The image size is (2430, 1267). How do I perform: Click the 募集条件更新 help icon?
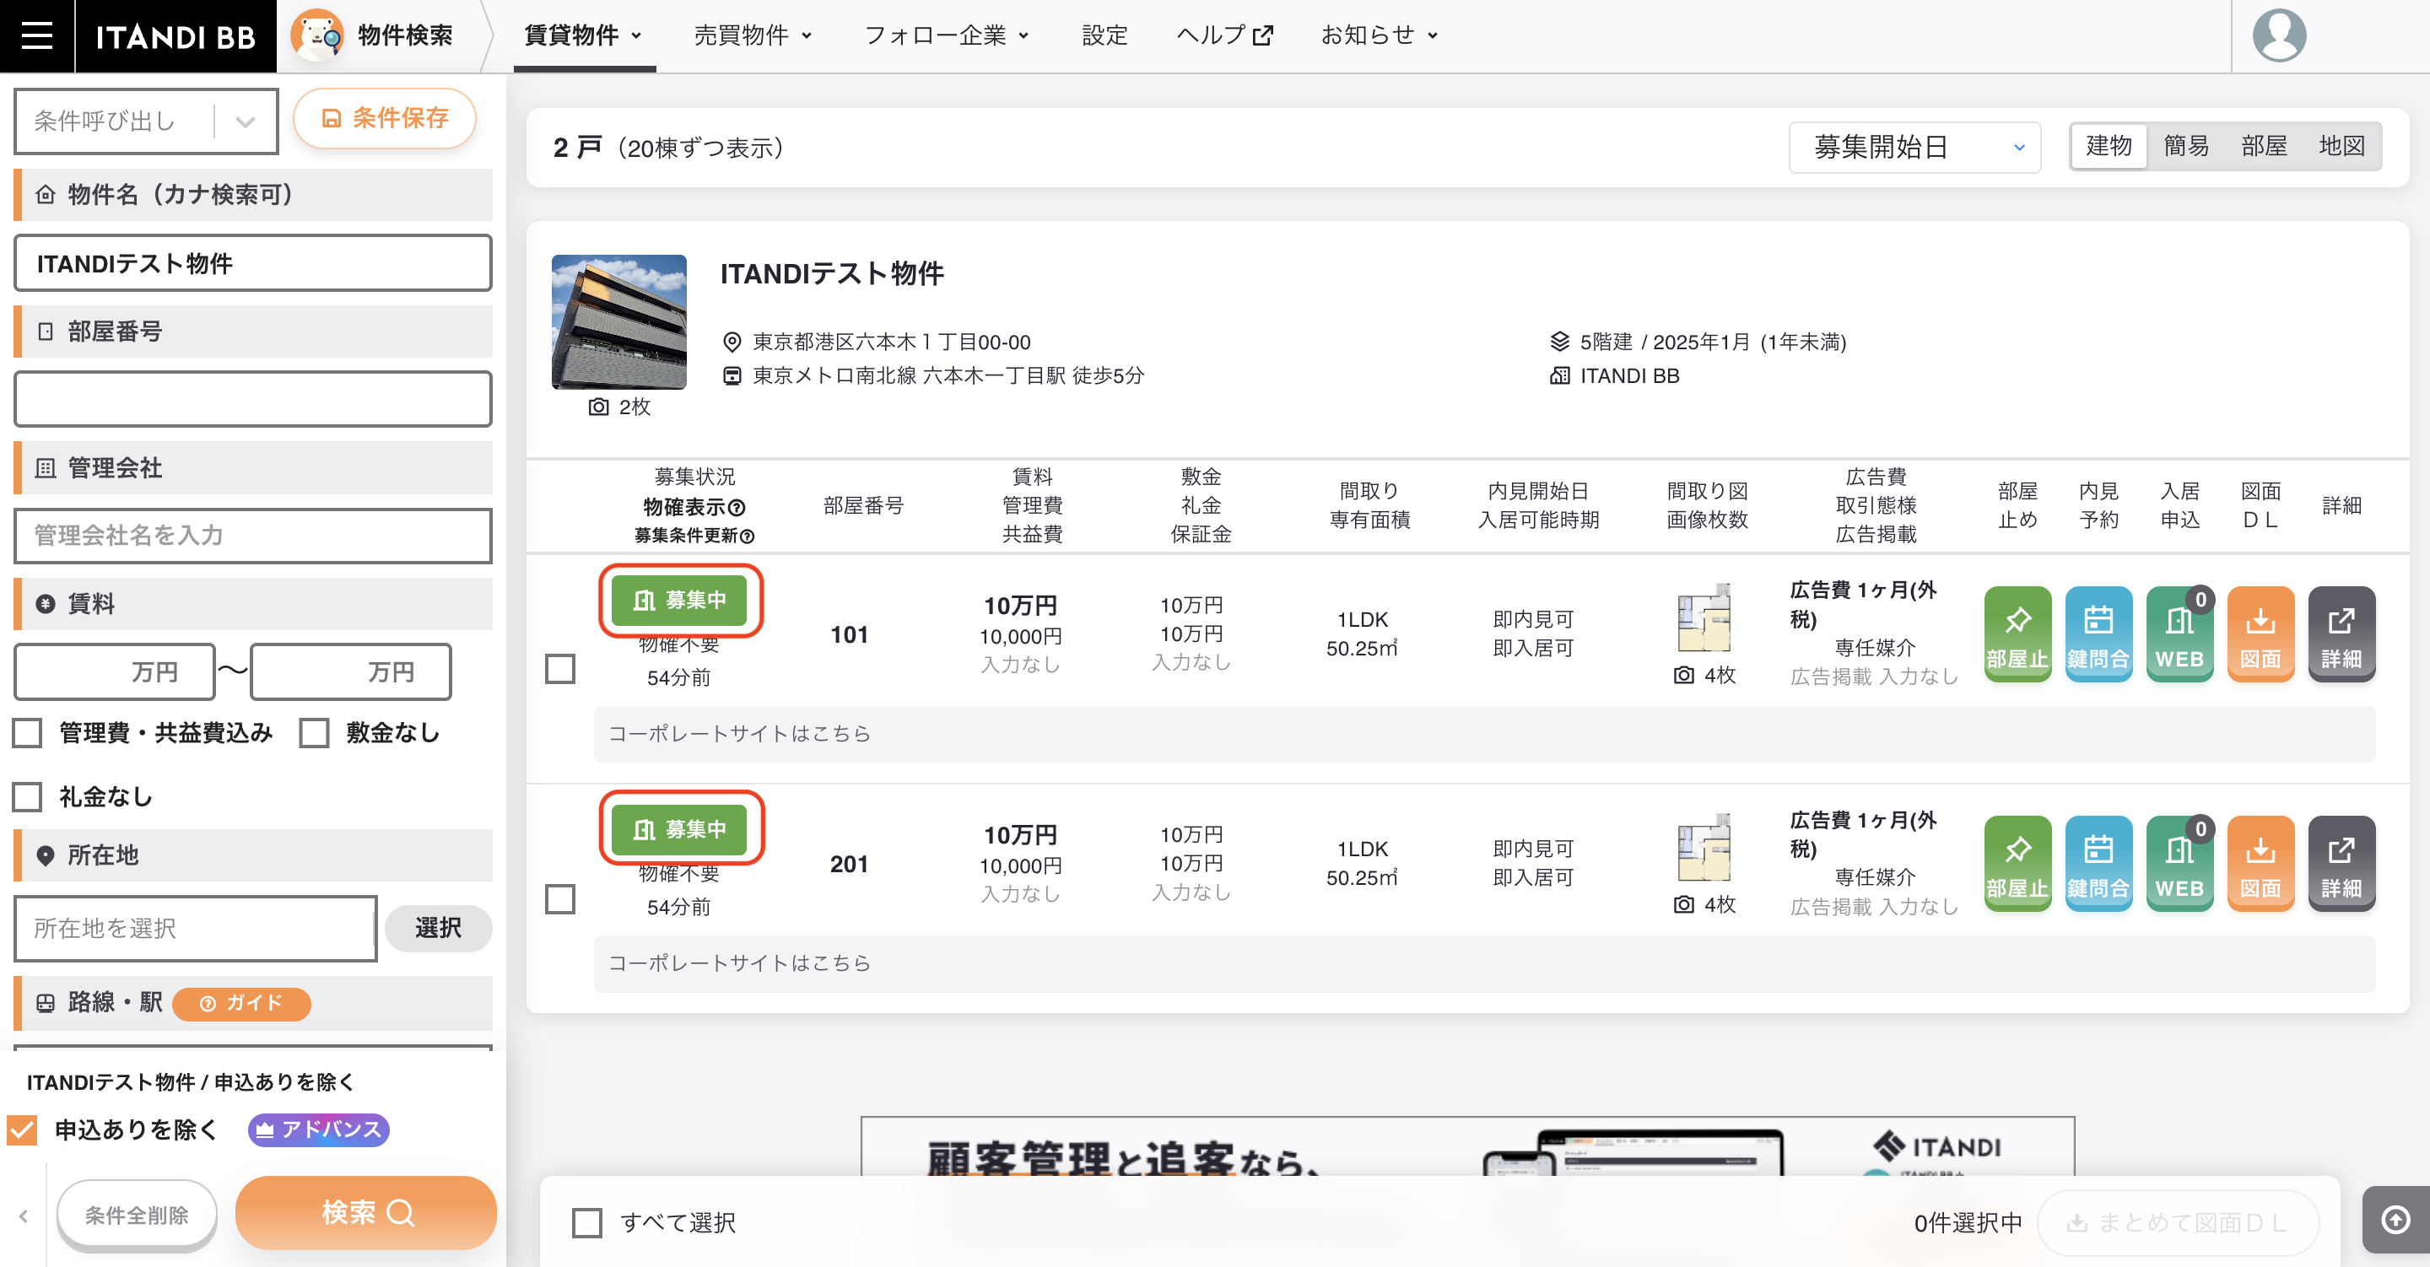pos(747,536)
